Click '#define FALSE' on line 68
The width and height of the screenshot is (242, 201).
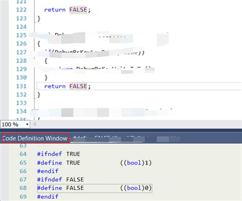tap(60, 188)
